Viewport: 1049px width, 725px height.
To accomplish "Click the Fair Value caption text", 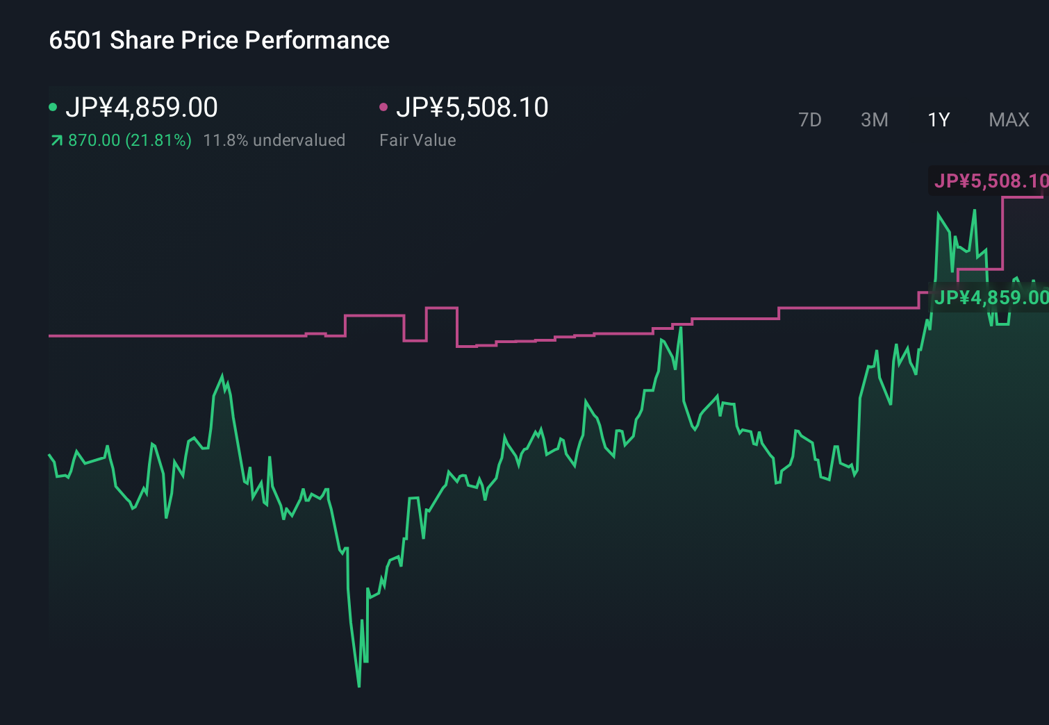I will 418,140.
